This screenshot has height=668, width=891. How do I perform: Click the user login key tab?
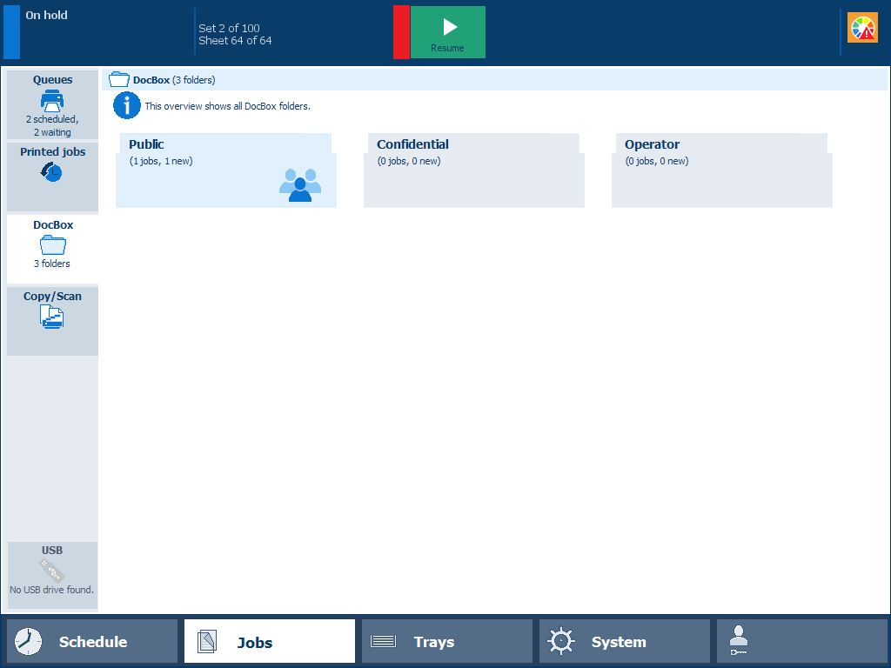[x=802, y=642]
